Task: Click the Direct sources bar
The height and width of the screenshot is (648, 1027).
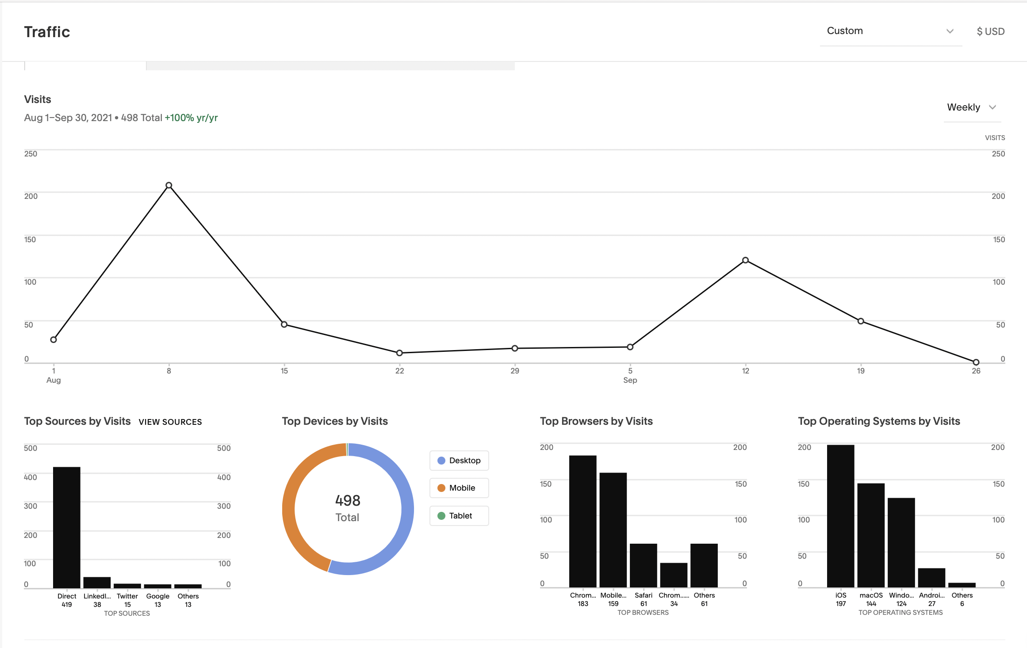Action: tap(67, 527)
